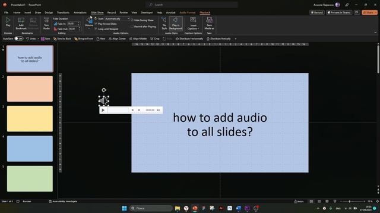Switch to the Insert tab
The image size is (380, 213).
28,12
